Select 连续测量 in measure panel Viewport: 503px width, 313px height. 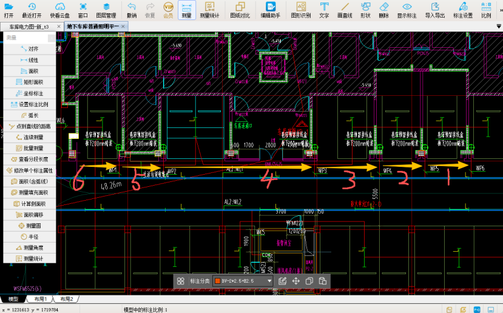pos(30,138)
